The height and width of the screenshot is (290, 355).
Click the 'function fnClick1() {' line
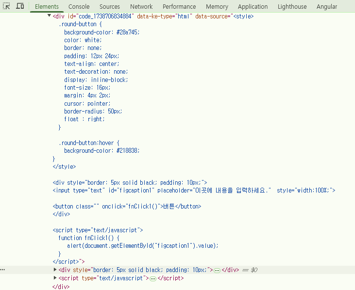point(89,238)
